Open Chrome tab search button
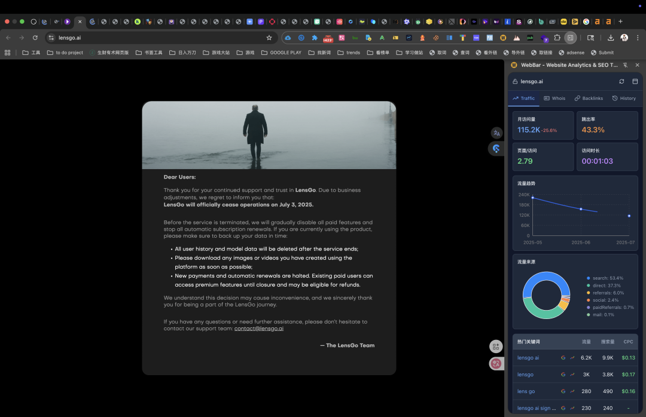 (x=590, y=38)
